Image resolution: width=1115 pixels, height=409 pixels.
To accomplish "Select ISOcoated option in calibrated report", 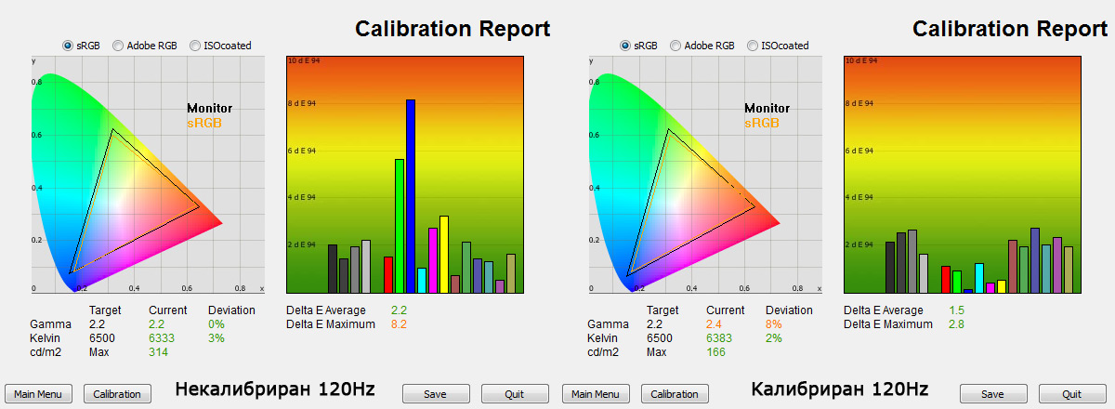I will click(x=753, y=46).
